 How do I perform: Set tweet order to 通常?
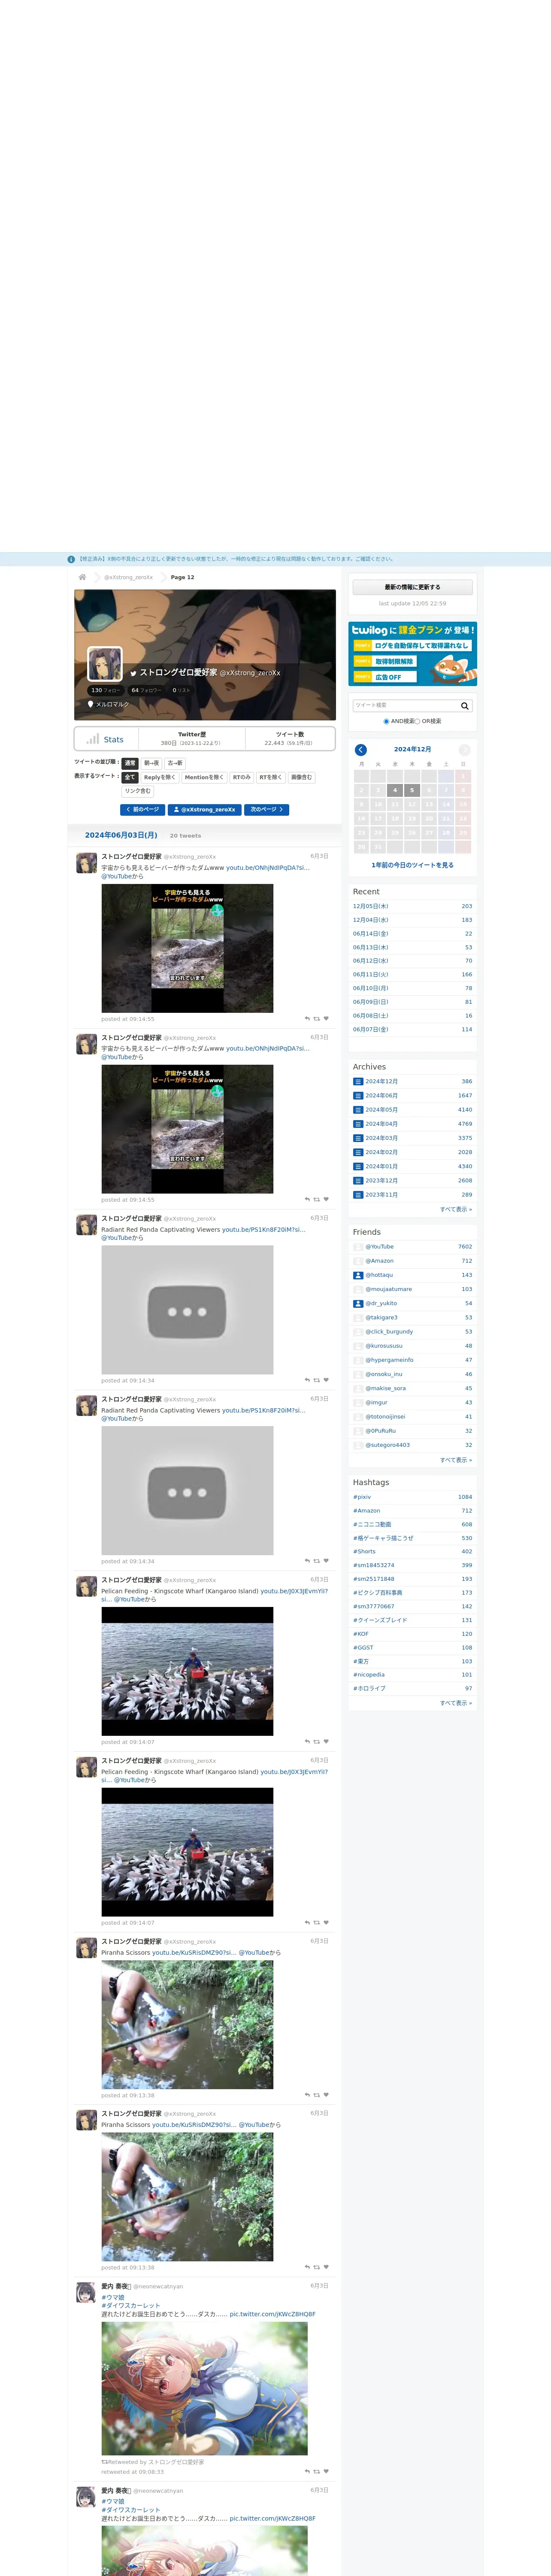pos(130,763)
